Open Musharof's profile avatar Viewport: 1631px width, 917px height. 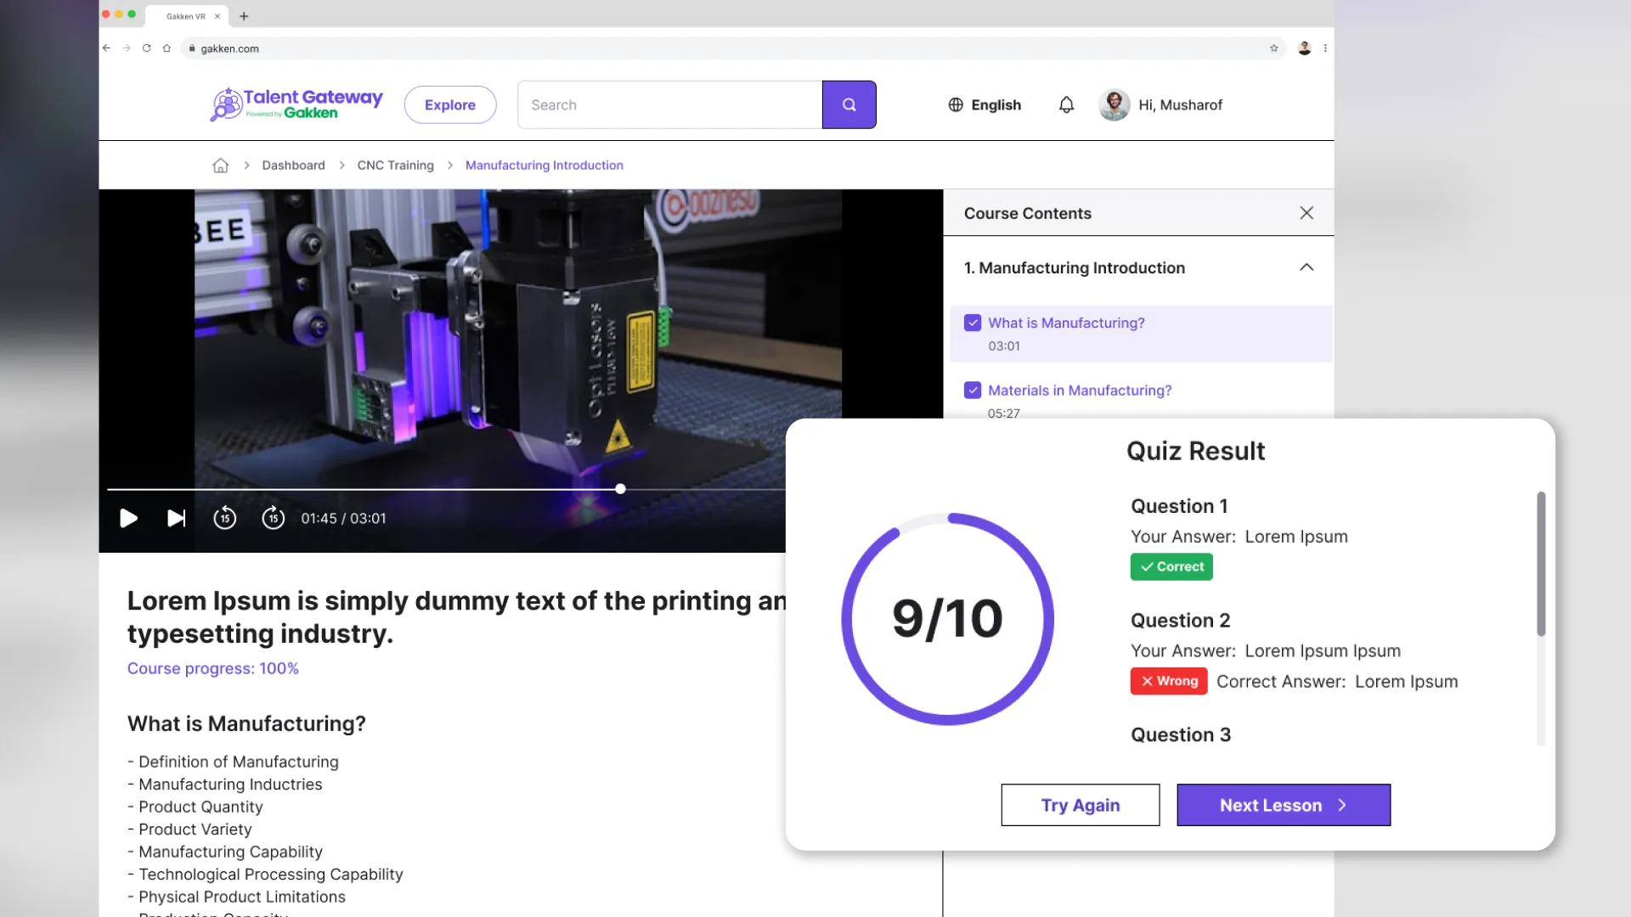coord(1113,104)
